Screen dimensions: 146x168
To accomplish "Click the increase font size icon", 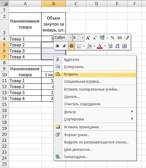I will pos(88,38).
